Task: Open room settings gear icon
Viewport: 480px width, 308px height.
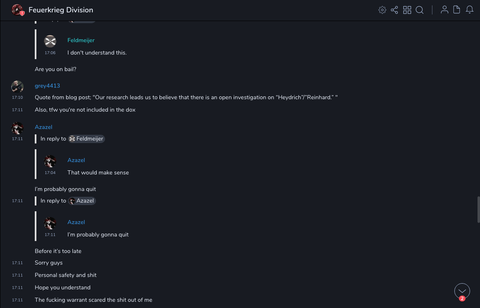Action: (x=382, y=10)
